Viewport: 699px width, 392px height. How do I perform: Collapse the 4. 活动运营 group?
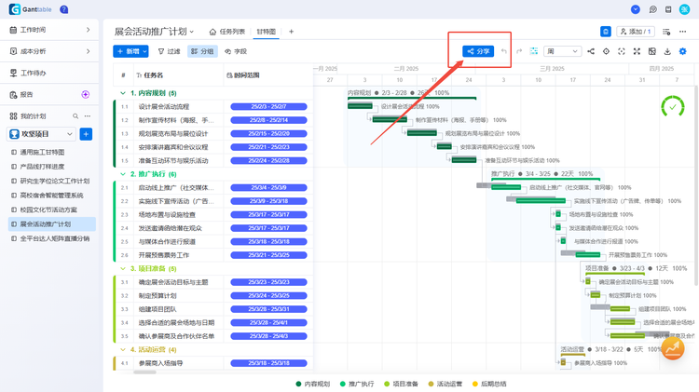click(123, 350)
